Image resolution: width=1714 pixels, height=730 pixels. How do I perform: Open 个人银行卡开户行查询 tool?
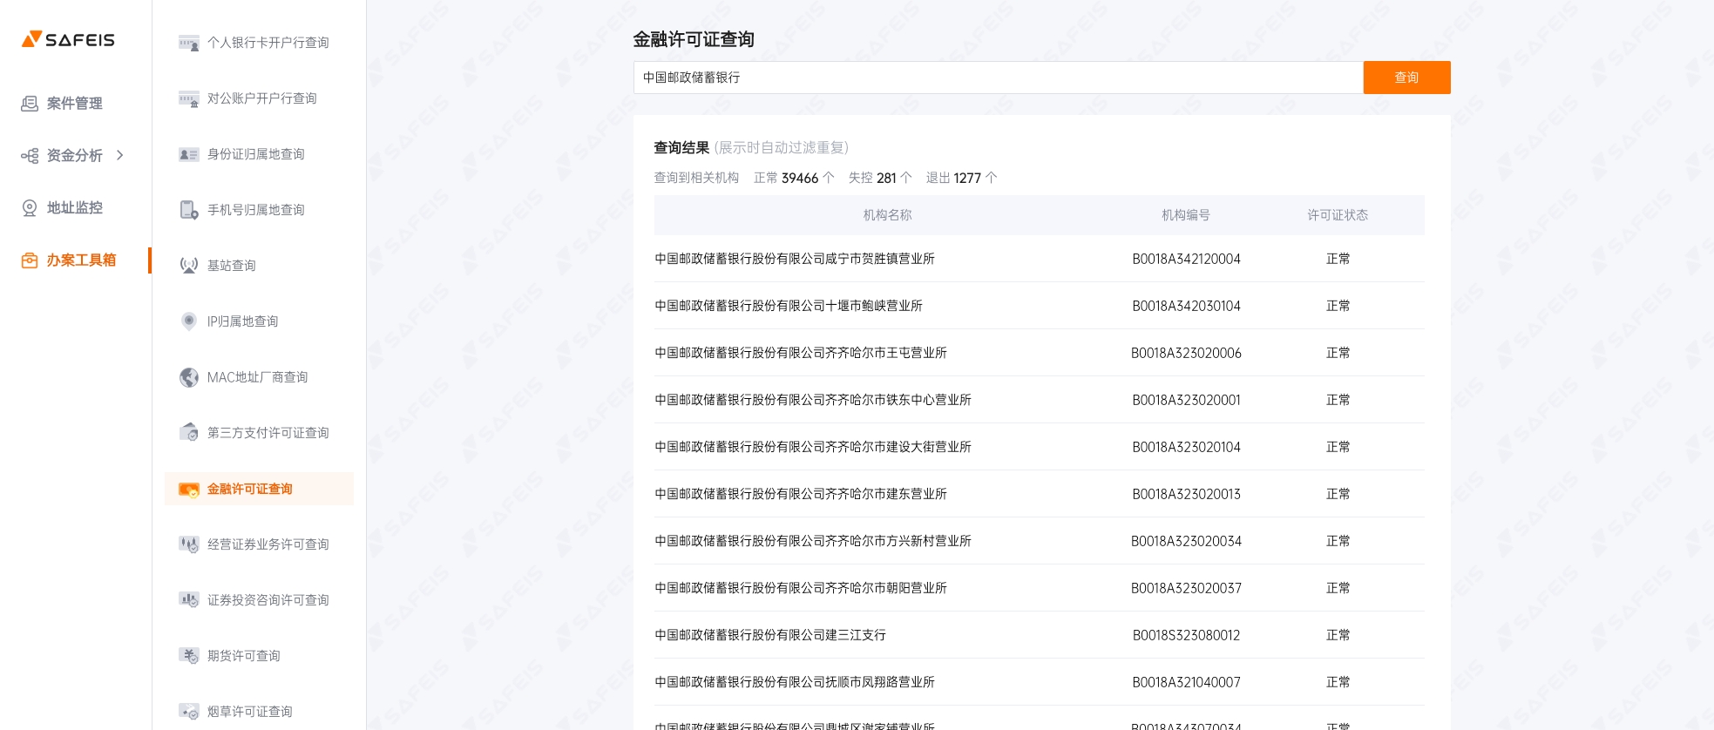[x=268, y=43]
